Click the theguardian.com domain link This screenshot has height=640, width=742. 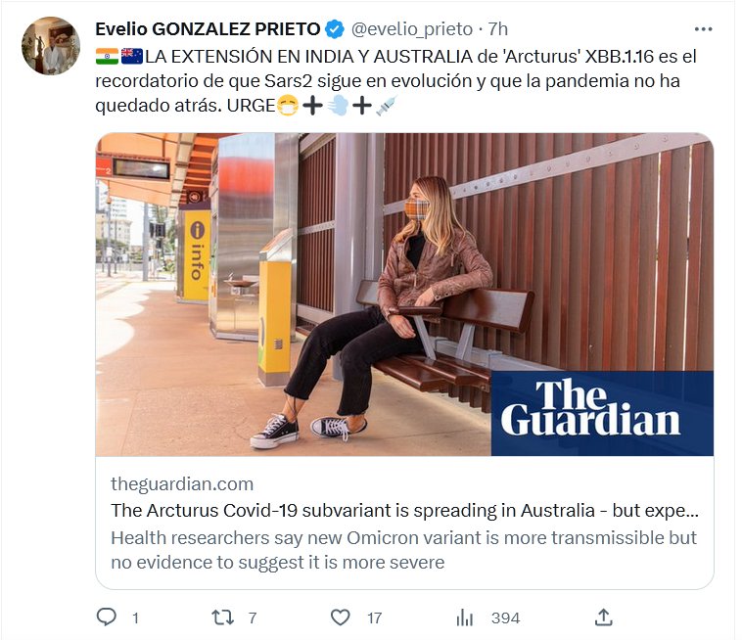(182, 483)
